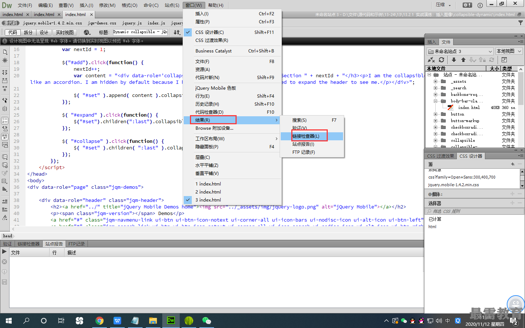Viewport: 525px width, 328px height.
Task: Add a CSS source with plus icon
Action: [x=513, y=164]
